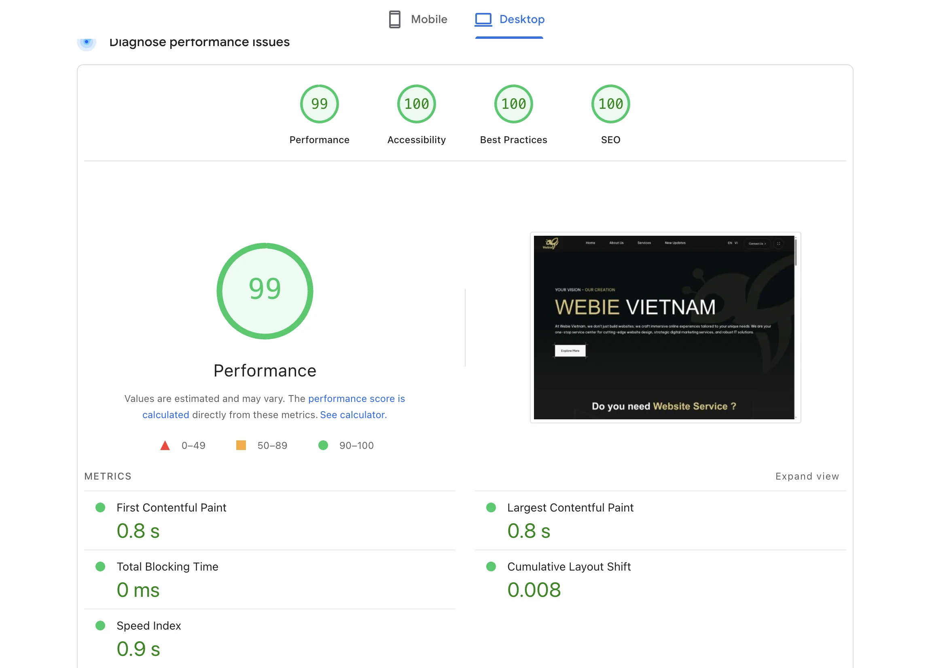The image size is (932, 668).
Task: Click the Best Practices 100 gauge
Action: click(x=513, y=104)
